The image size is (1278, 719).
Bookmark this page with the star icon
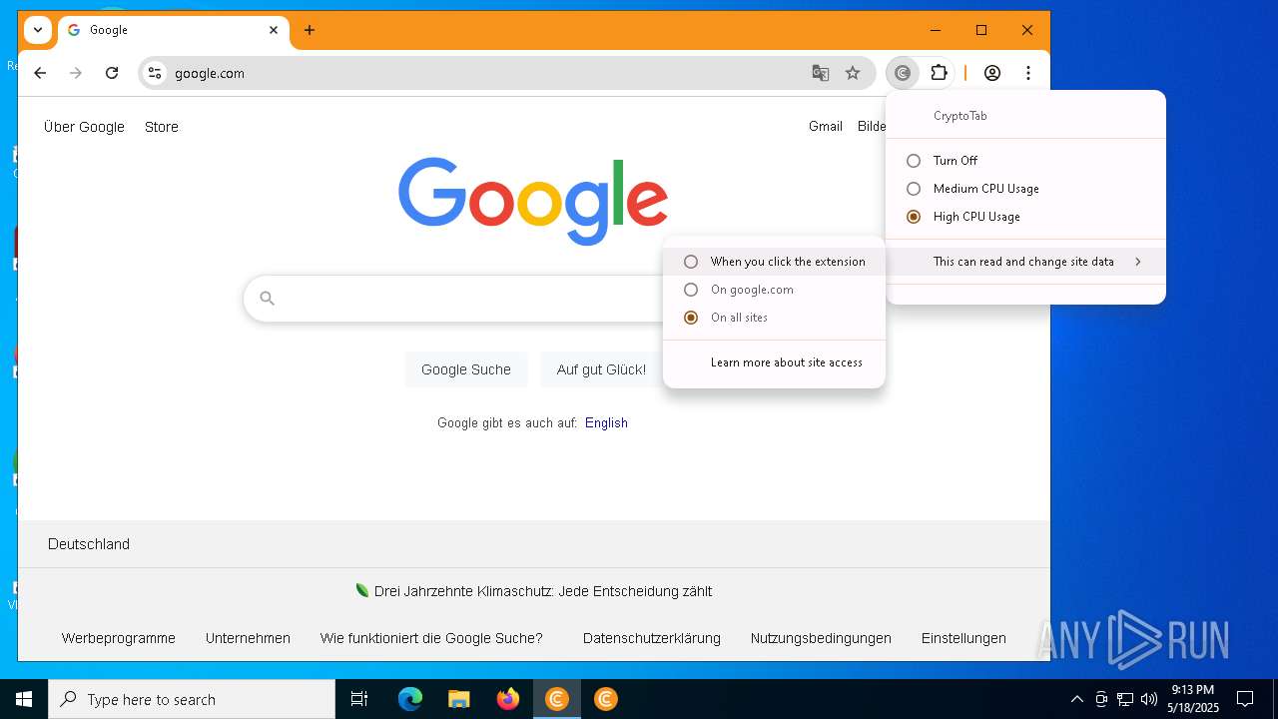pos(853,73)
